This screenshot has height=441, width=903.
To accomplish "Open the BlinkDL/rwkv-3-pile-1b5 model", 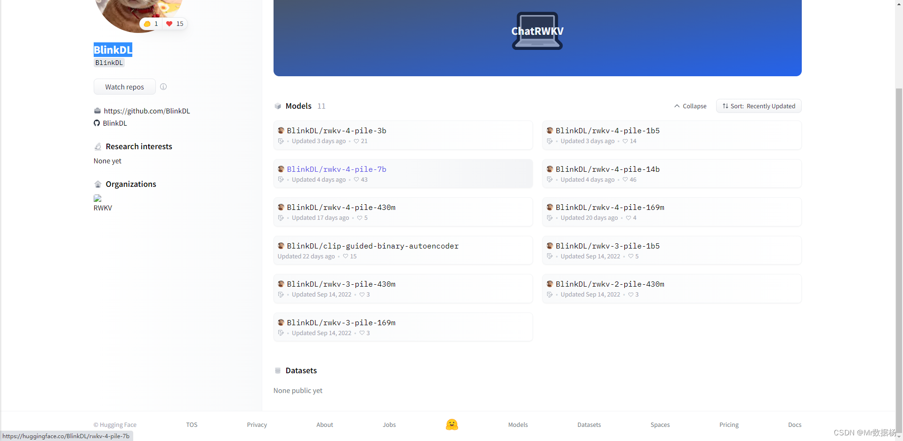I will tap(672, 250).
